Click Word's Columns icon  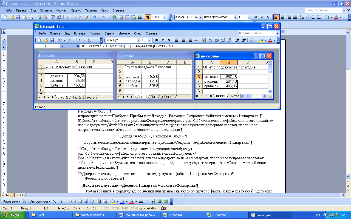140,17
